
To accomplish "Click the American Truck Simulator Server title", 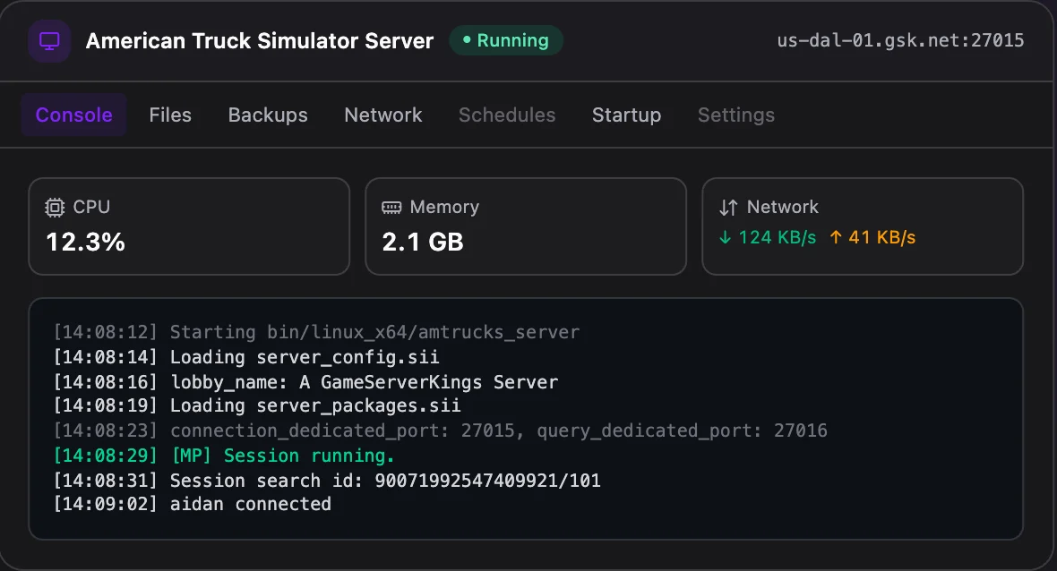I will point(260,41).
